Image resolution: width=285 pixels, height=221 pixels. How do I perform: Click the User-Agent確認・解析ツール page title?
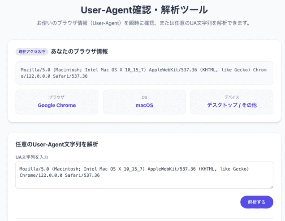144,10
